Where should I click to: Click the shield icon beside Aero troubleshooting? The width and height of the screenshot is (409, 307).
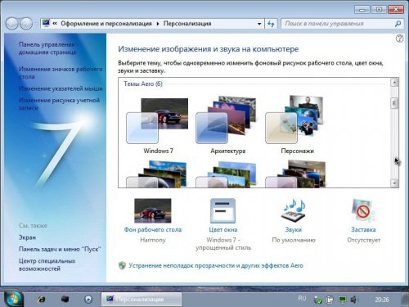click(123, 265)
